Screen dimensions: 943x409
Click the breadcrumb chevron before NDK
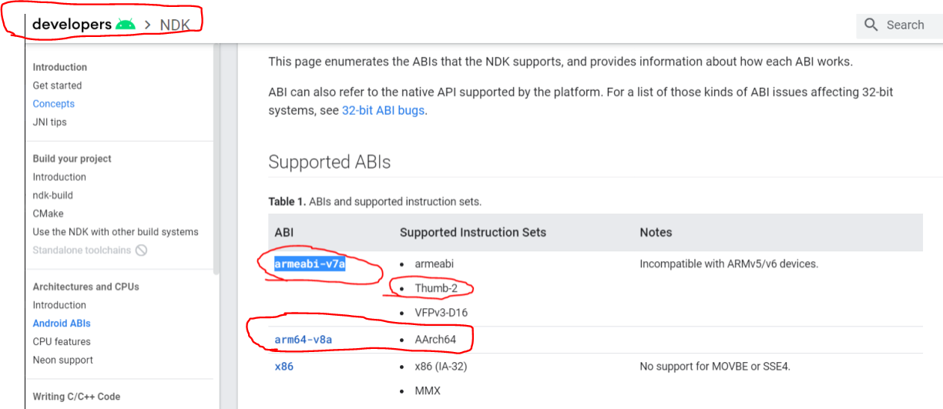pos(147,25)
